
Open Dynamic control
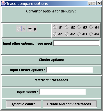24,104
